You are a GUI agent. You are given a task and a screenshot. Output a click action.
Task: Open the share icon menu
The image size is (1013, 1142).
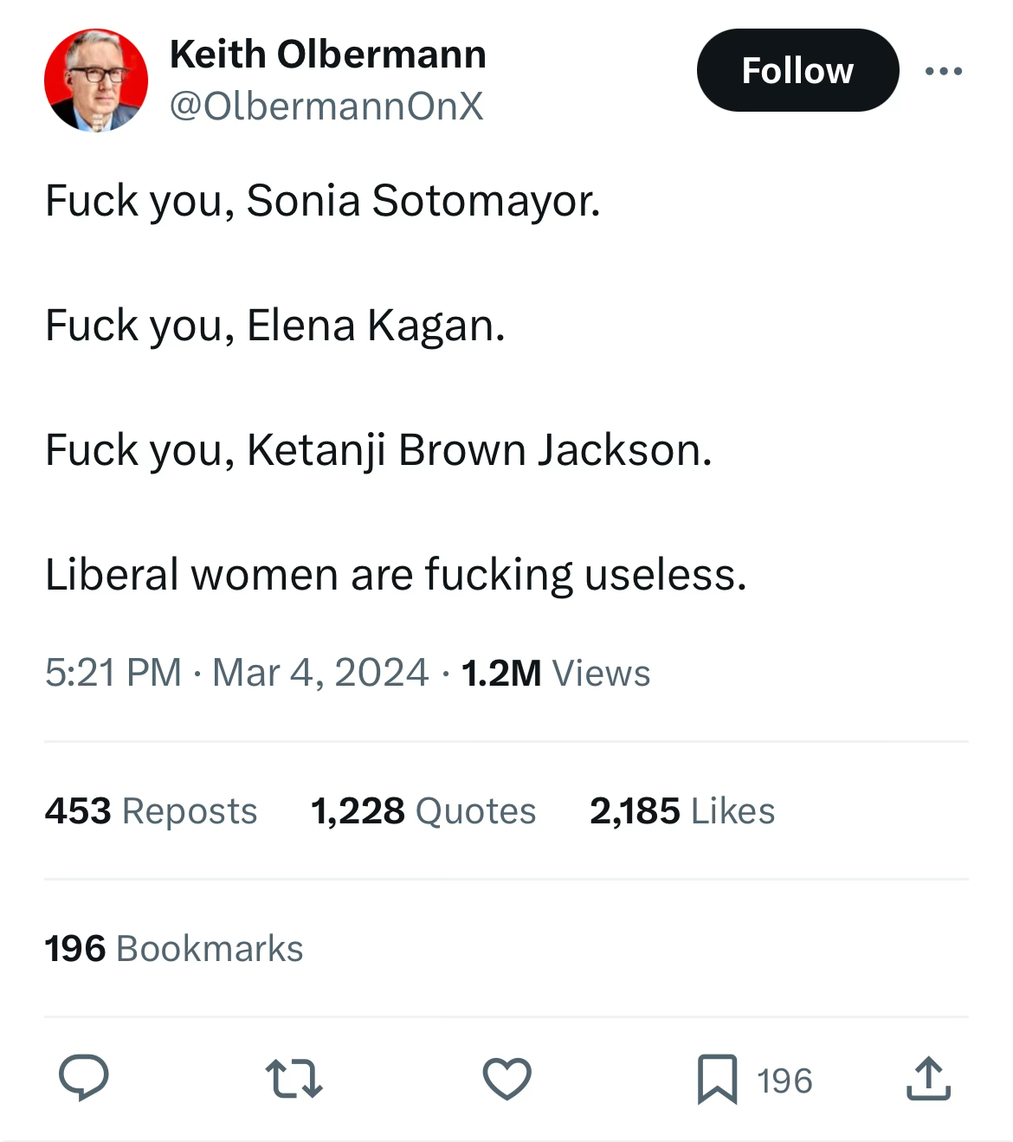point(928,1079)
